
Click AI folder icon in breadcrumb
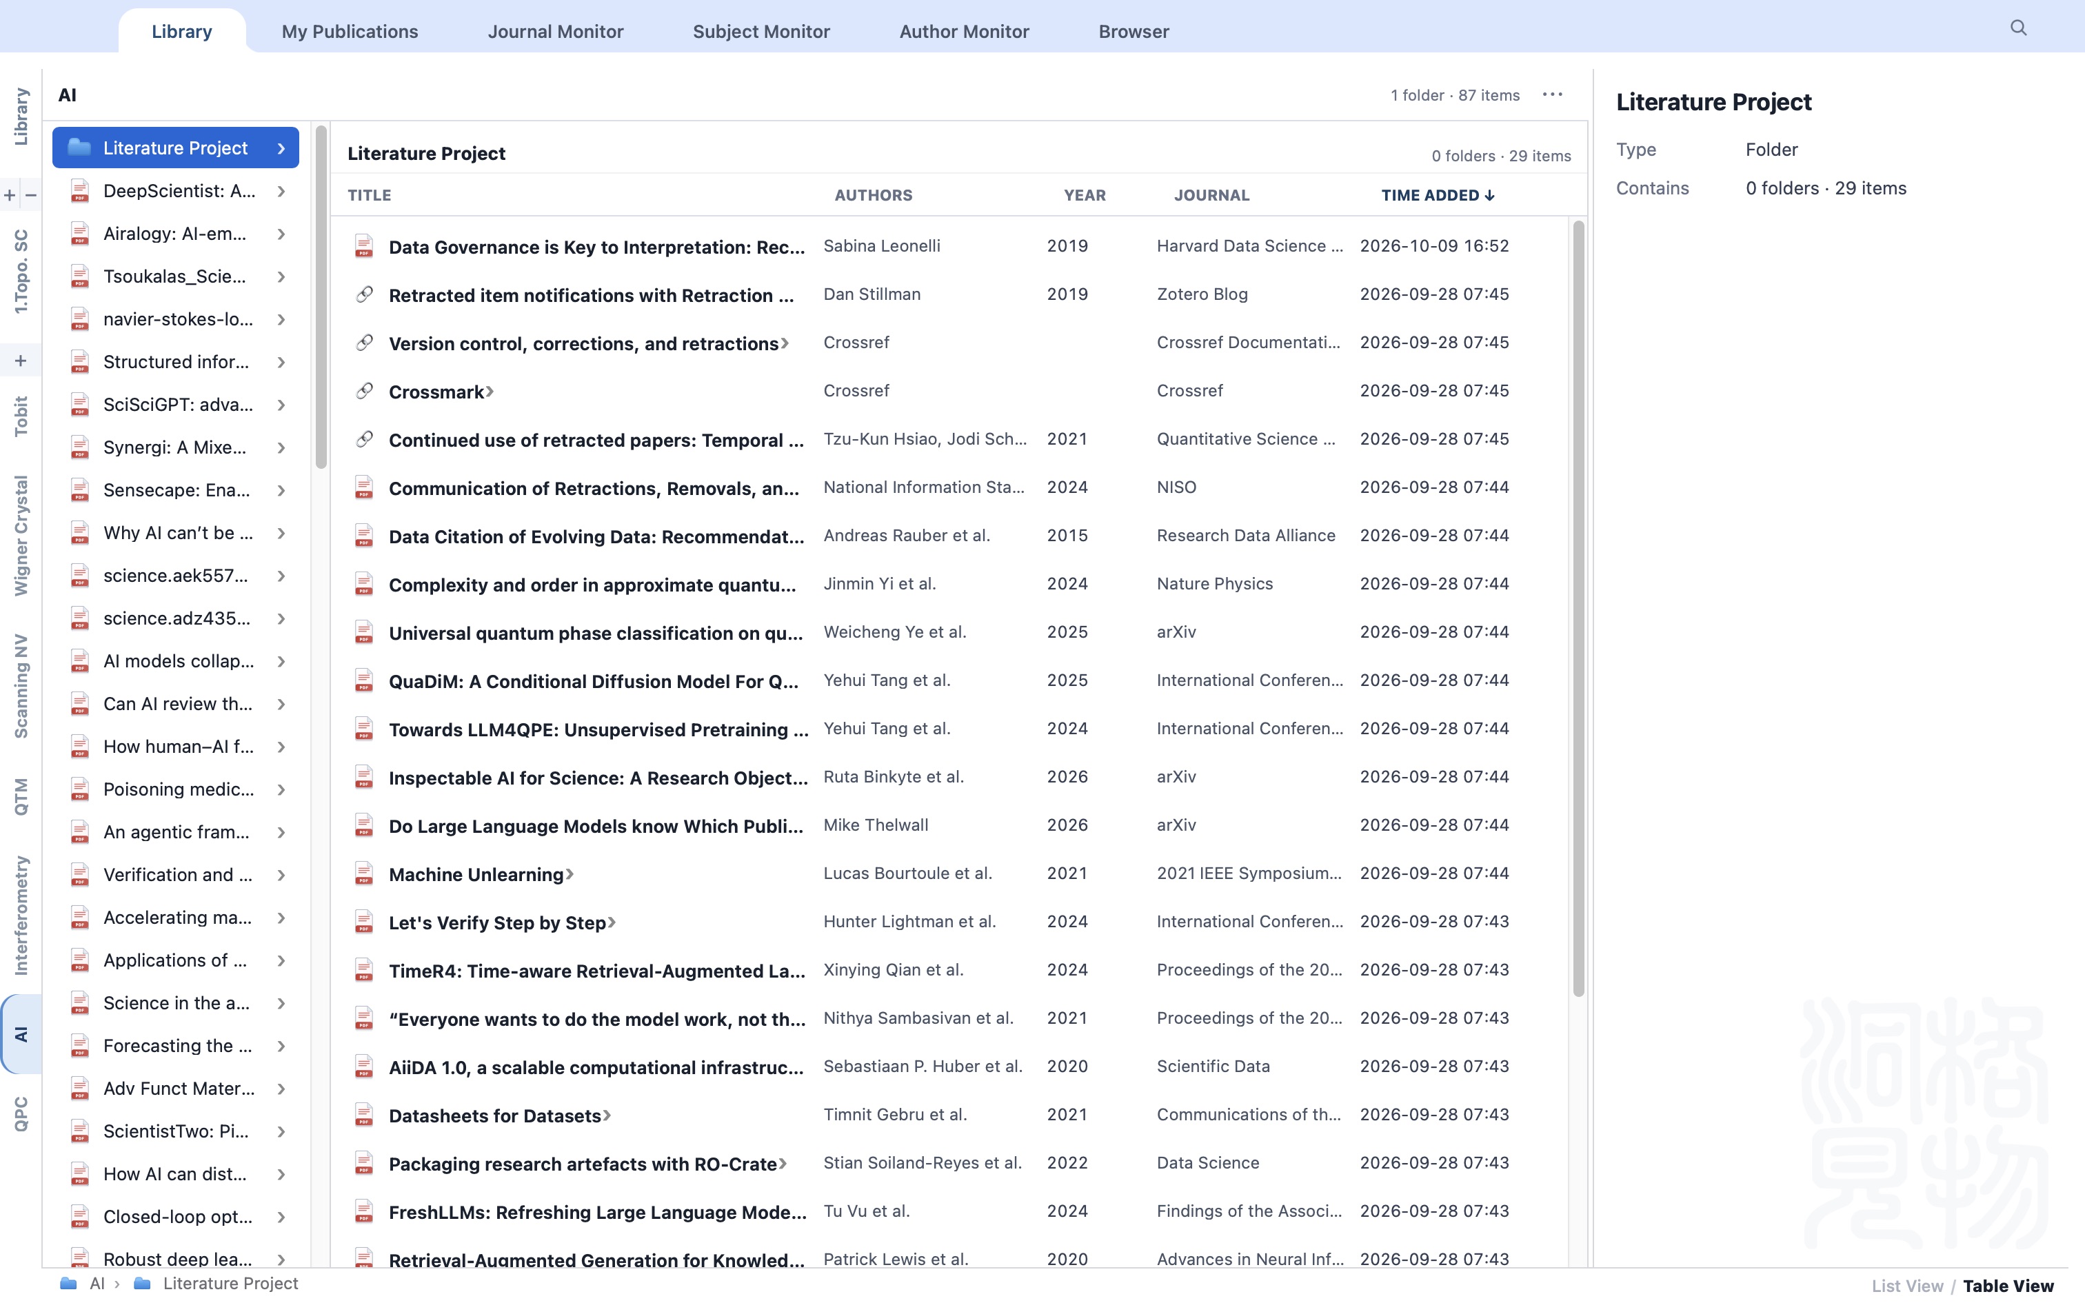(68, 1283)
